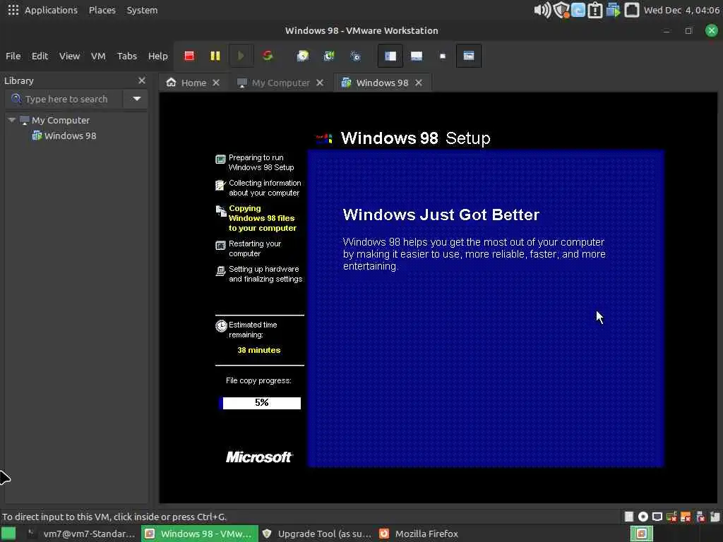Viewport: 723px width, 542px height.
Task: Open the Places menu in top panel
Action: click(102, 10)
